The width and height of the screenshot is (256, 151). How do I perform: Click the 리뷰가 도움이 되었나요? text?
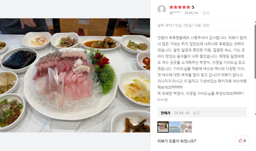coord(177,141)
